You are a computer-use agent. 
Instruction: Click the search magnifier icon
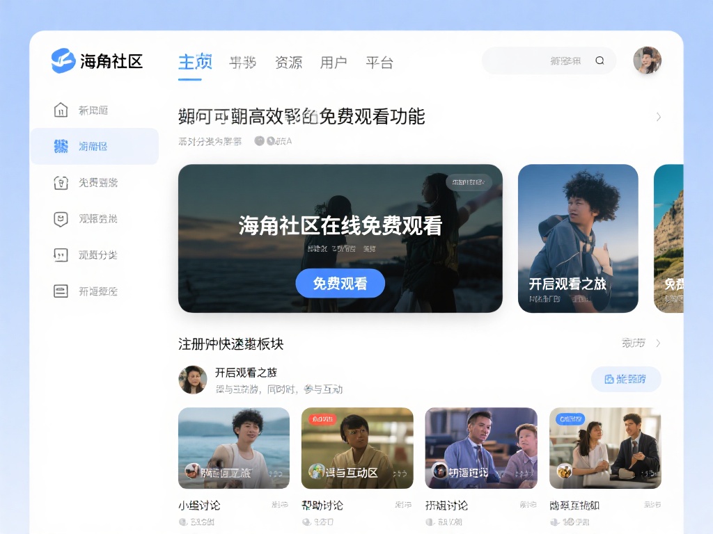pyautogui.click(x=600, y=61)
